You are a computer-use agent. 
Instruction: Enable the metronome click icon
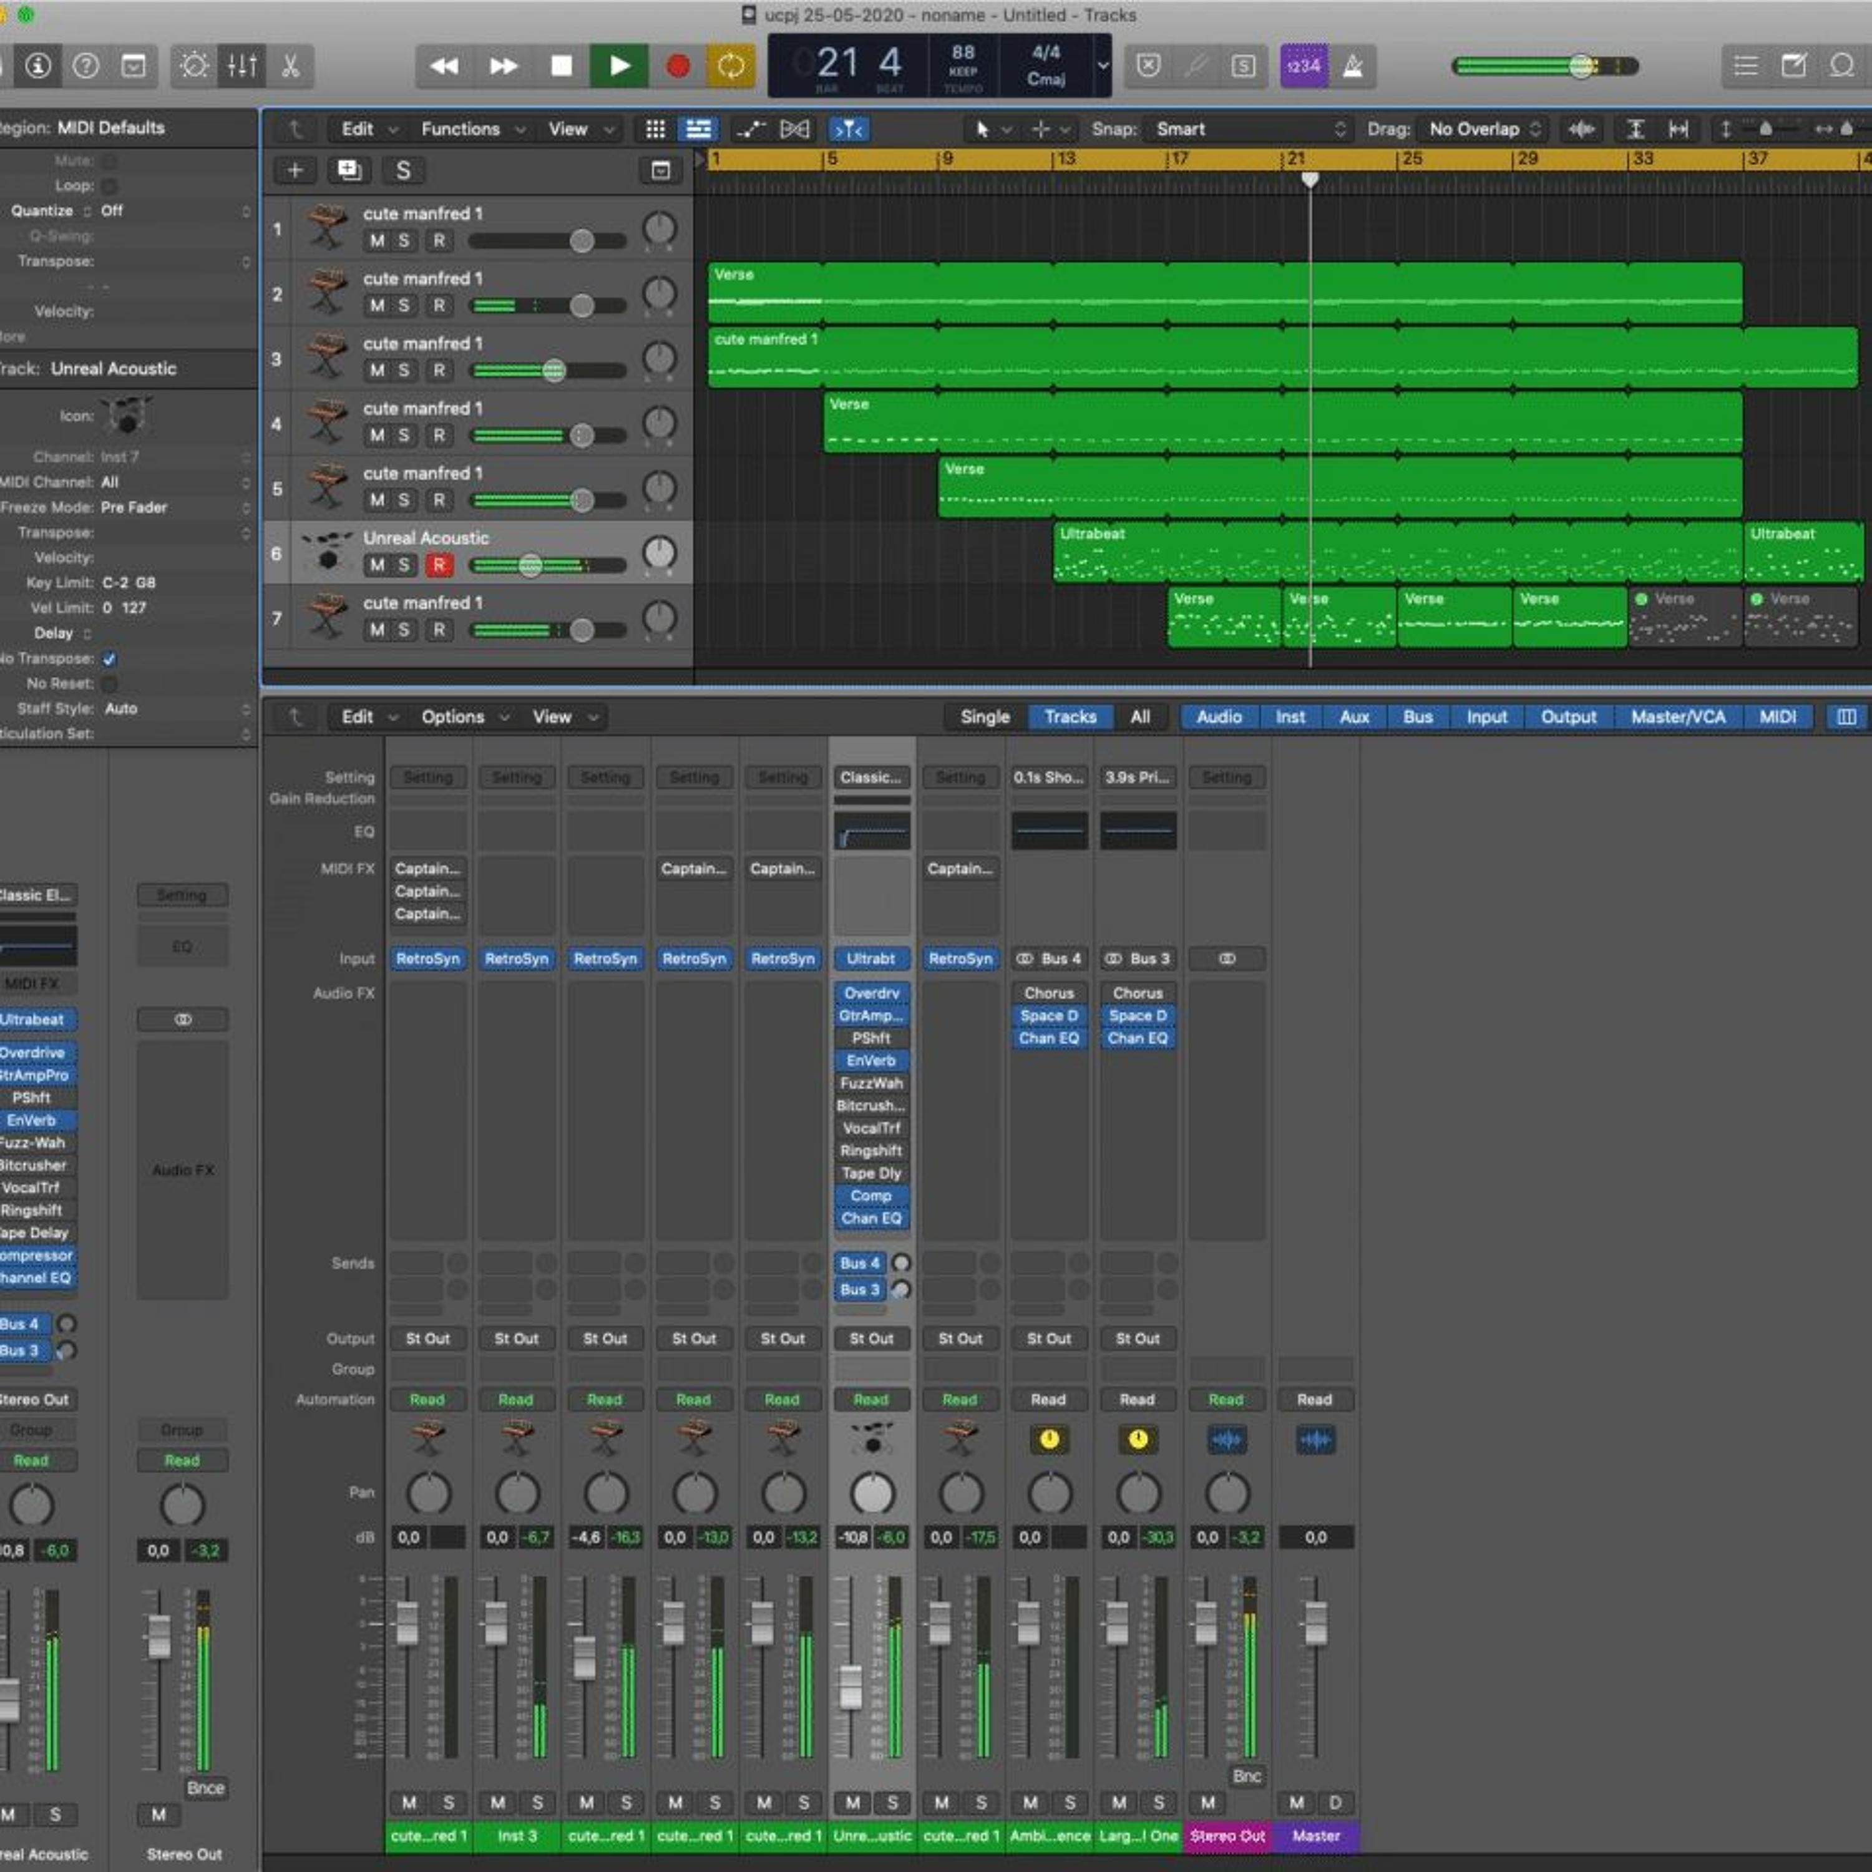1353,66
